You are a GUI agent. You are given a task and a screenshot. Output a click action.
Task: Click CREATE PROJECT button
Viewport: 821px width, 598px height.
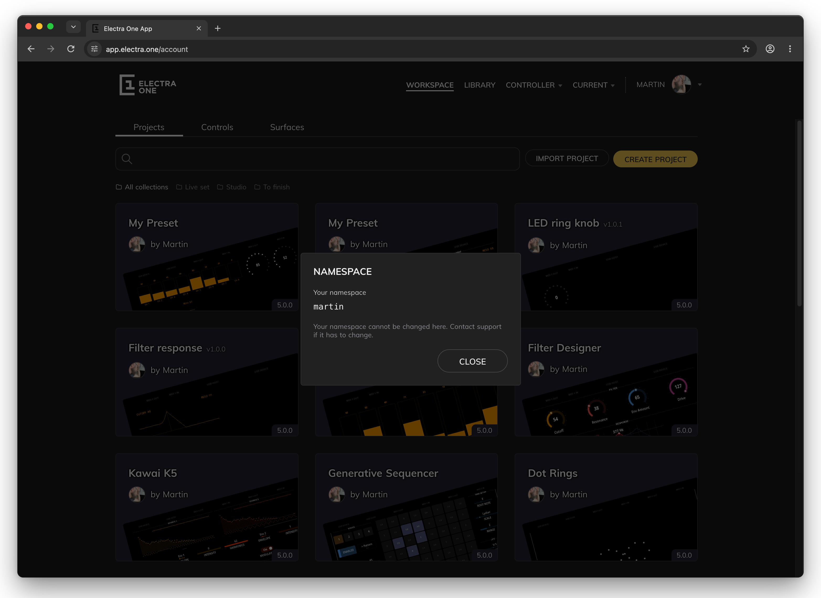(x=655, y=159)
